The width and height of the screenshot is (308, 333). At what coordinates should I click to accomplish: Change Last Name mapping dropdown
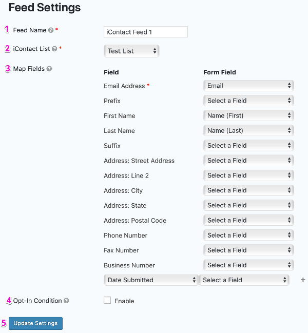(248, 130)
